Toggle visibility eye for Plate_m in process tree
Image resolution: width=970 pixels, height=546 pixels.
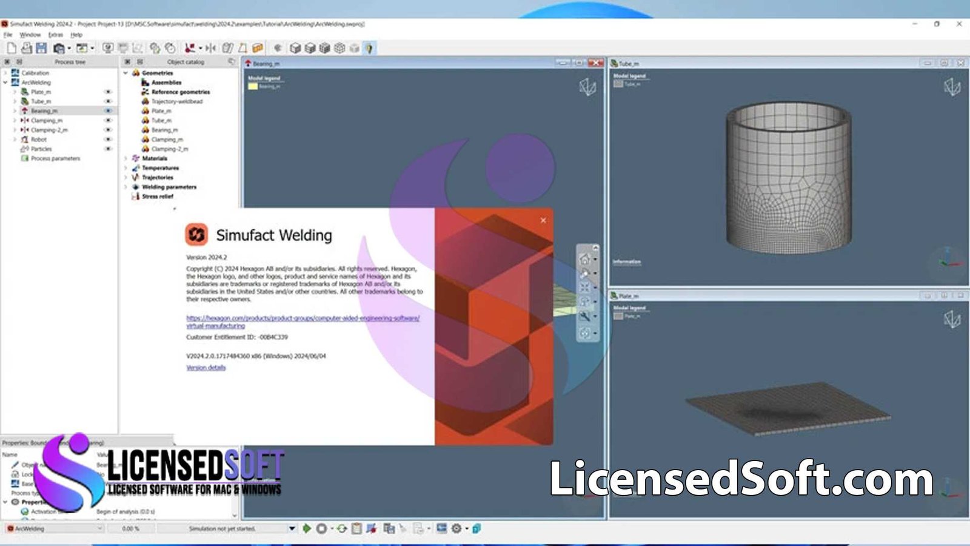tap(108, 92)
